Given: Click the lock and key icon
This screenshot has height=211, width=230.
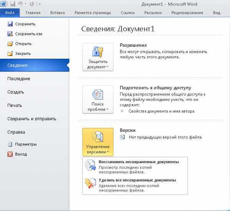Looking at the screenshot, I should [97, 51].
